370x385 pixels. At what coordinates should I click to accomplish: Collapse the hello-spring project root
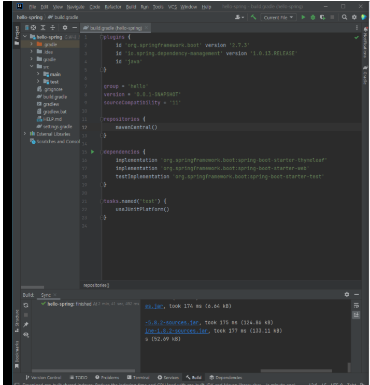[x=25, y=37]
